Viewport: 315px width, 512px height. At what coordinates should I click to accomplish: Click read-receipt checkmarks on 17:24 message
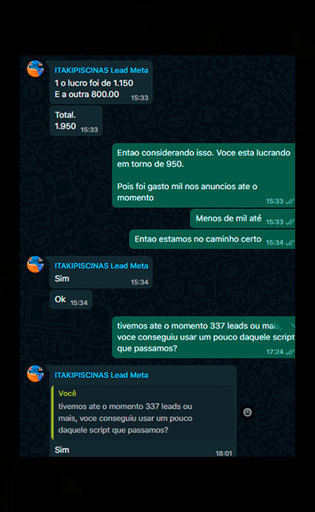(x=290, y=351)
